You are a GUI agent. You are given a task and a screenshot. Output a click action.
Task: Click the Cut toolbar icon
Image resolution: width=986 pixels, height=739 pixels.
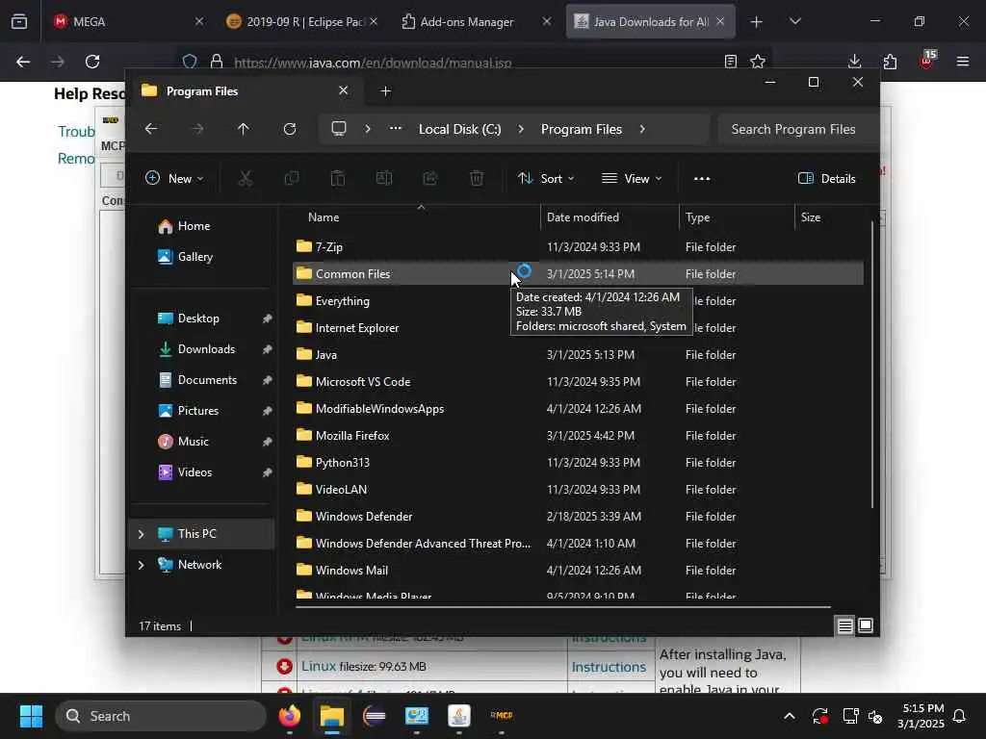pos(246,178)
